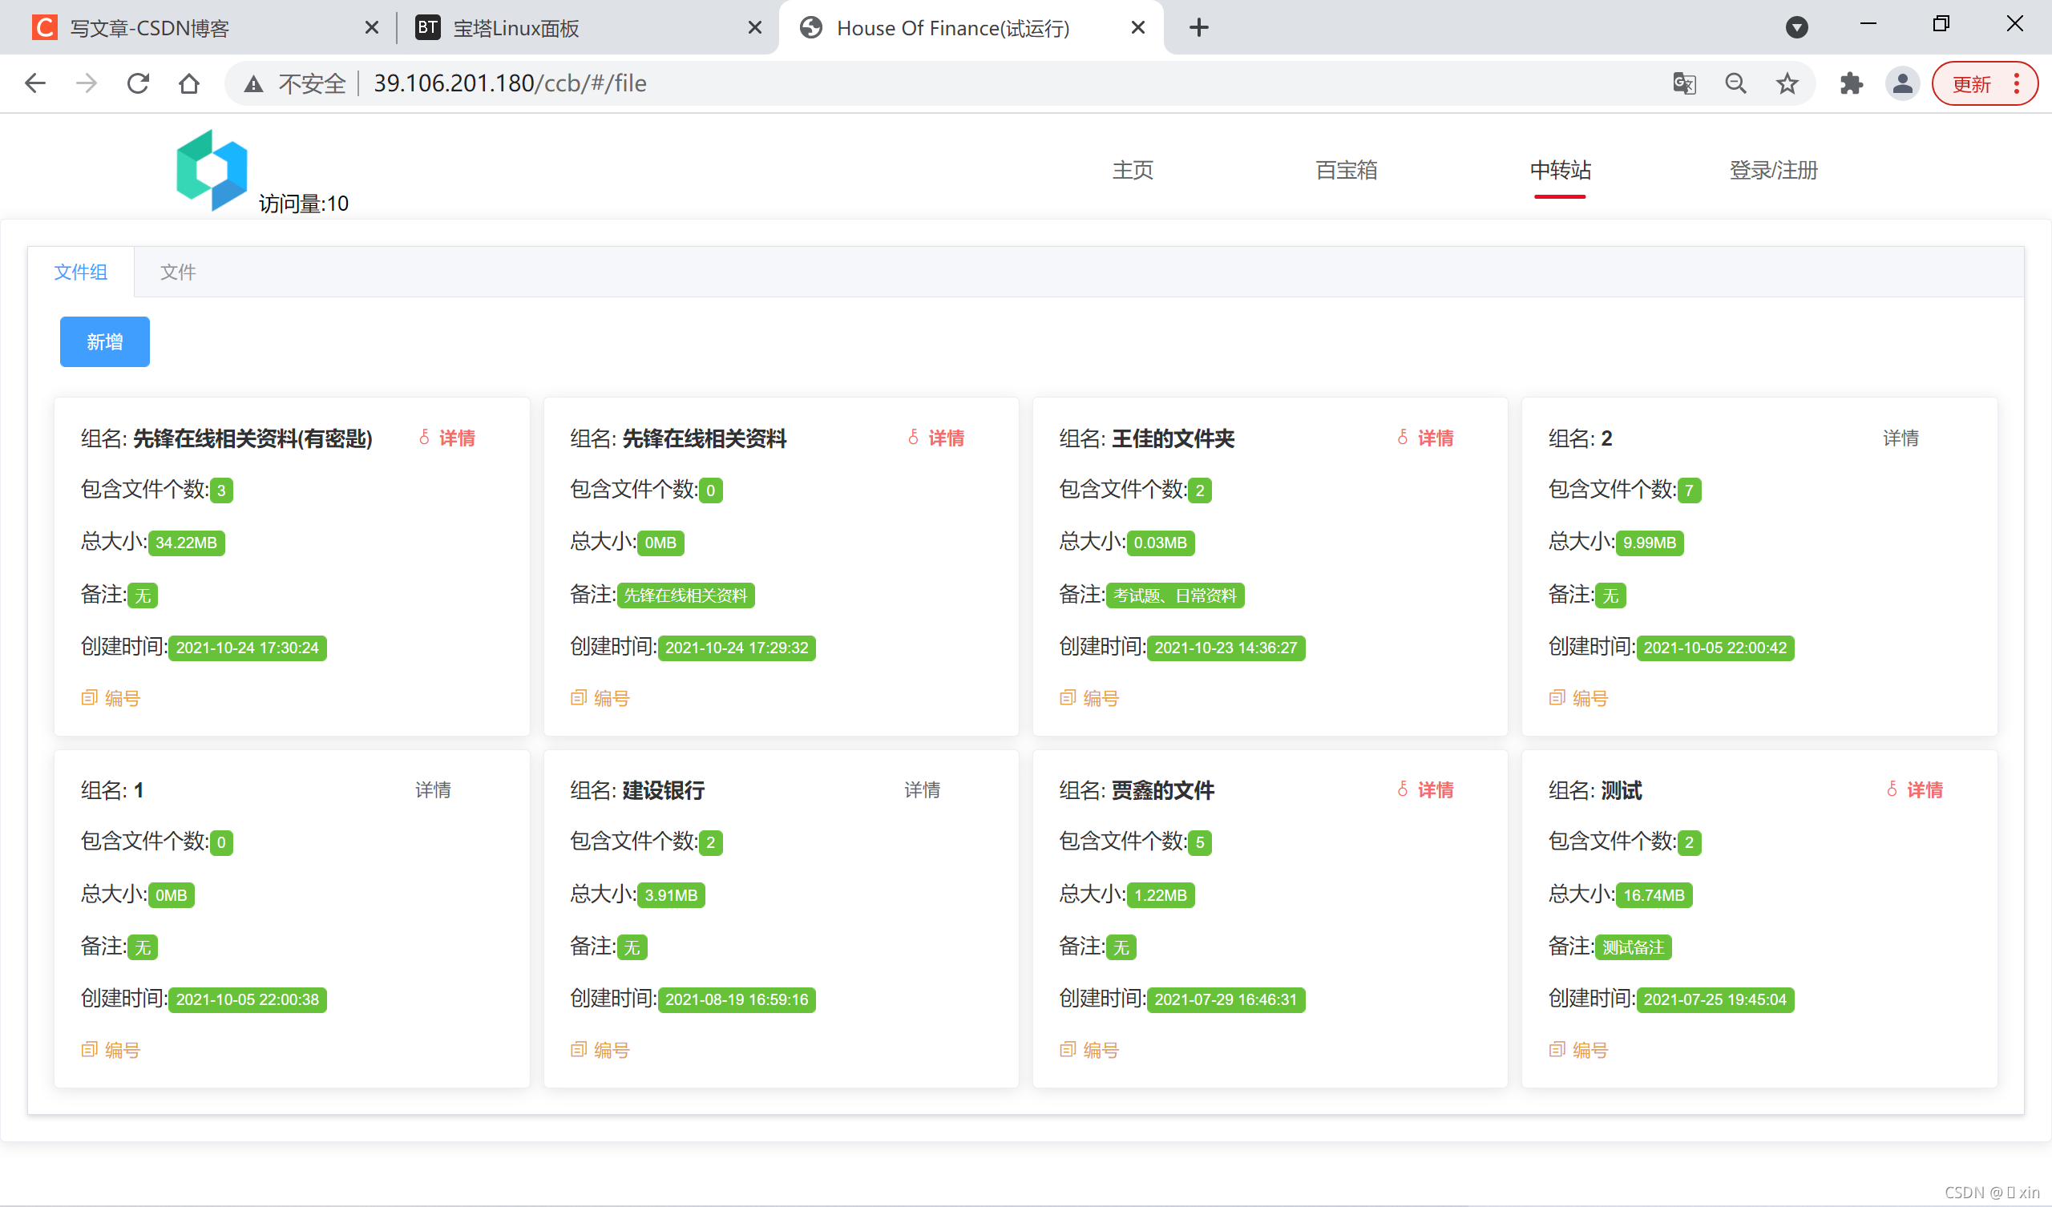
Task: Click the zoom magnifier icon in address bar
Action: coord(1735,83)
